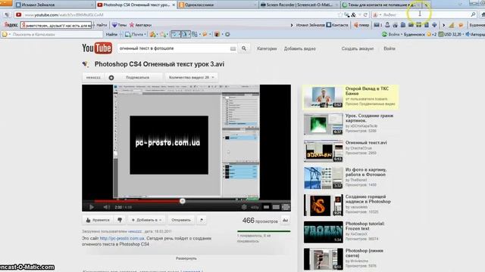Open the pc-prosto.com.ua description link
This screenshot has height=272, width=485.
click(122, 239)
